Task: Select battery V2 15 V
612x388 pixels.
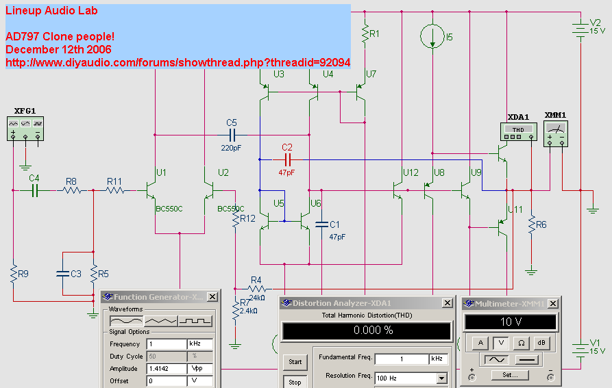Action: pos(580,30)
